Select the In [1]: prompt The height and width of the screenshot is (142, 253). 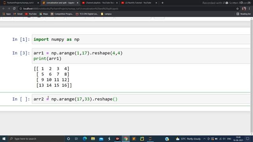(x=21, y=39)
